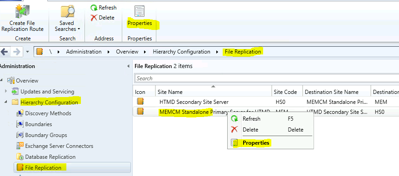Viewport: 399px width, 176px height.
Task: Click the Properties icon in context menu
Action: 234,143
